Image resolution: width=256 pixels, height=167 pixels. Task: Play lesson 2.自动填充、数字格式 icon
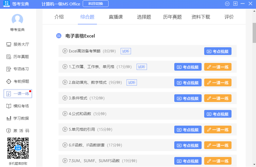point(65,82)
